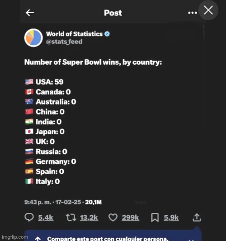
Task: Go back using the left arrow
Action: 30,13
